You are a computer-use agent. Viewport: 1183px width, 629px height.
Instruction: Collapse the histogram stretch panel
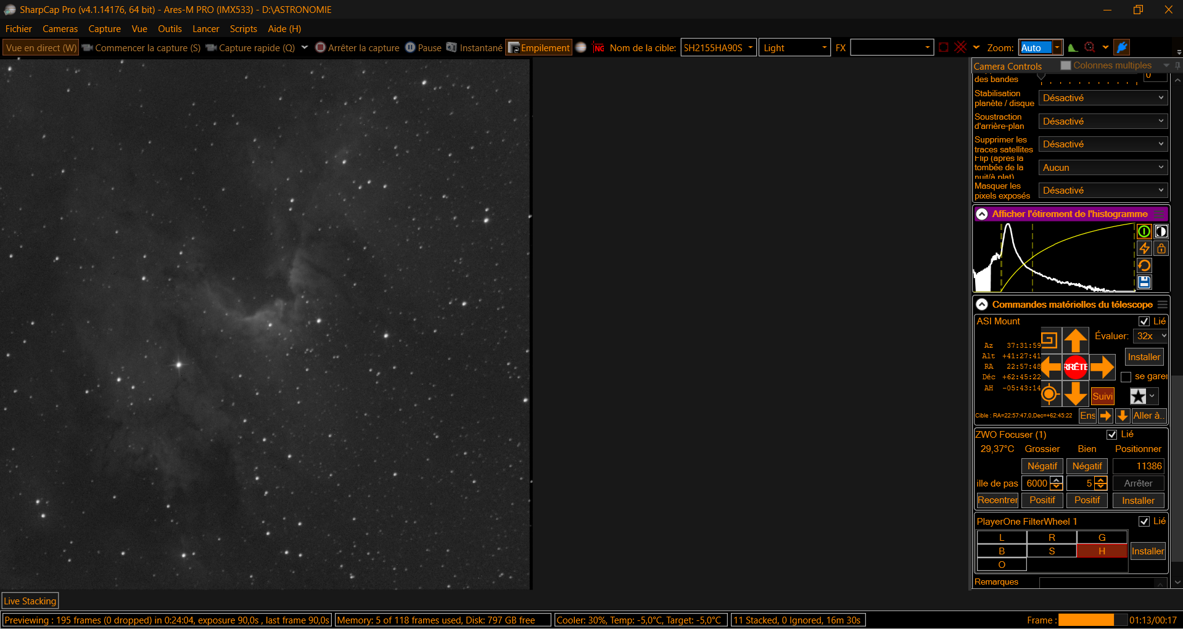[982, 214]
